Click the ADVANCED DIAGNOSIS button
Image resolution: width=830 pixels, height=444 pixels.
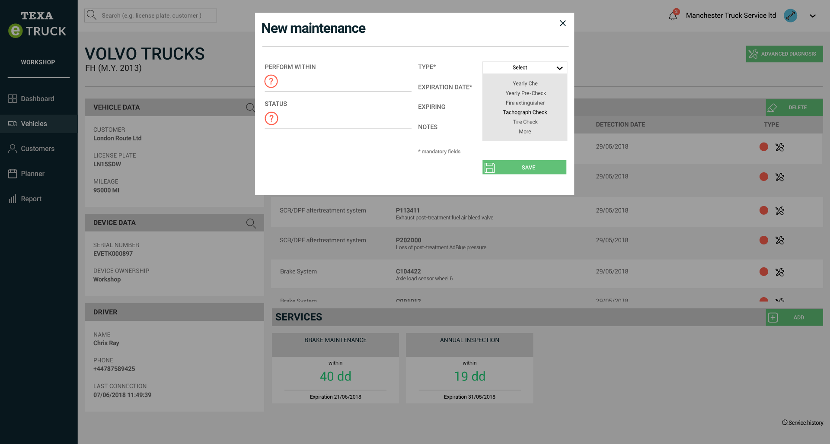pyautogui.click(x=784, y=54)
